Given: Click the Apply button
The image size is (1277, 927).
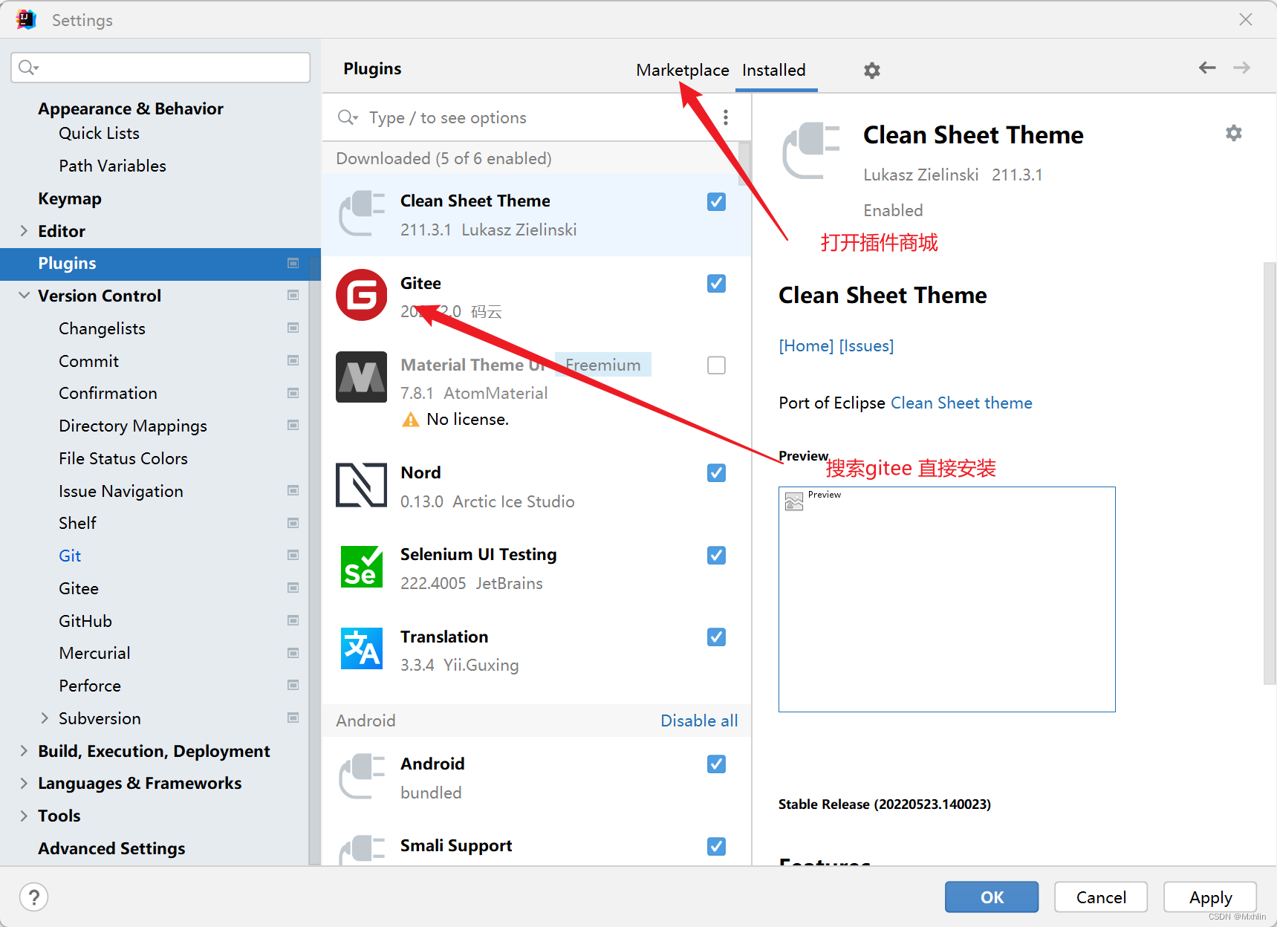Looking at the screenshot, I should 1210,897.
